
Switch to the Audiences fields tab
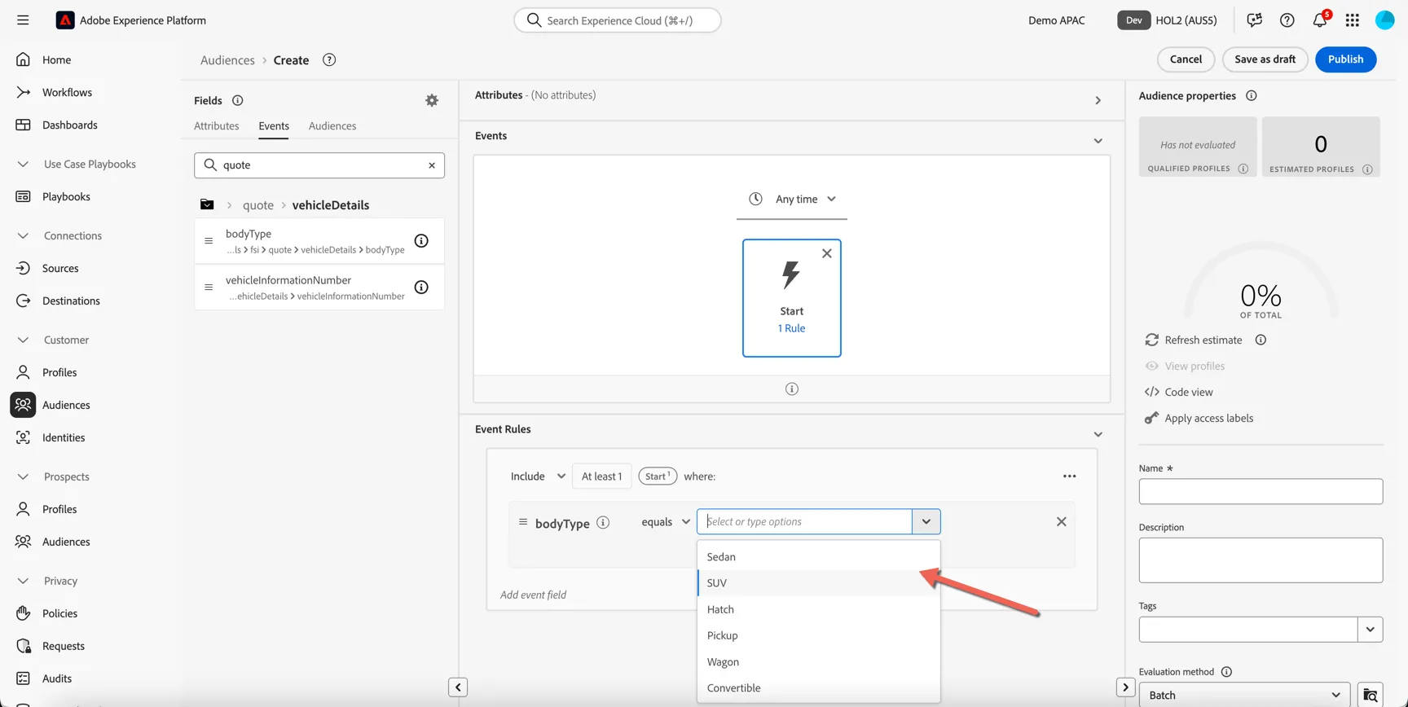pos(332,126)
